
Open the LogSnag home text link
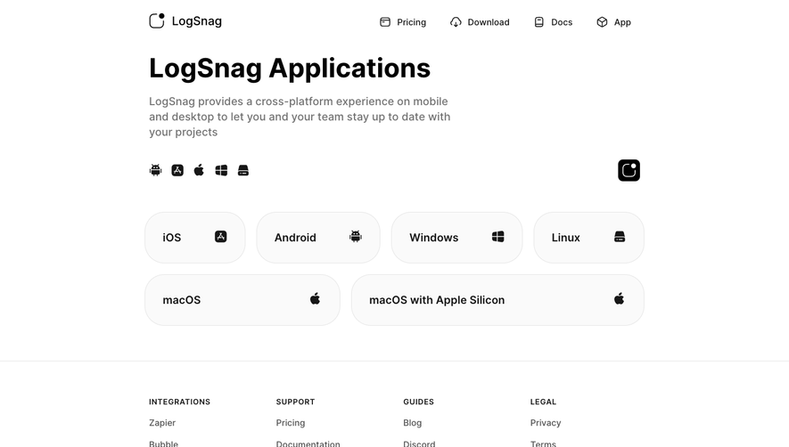click(x=197, y=21)
